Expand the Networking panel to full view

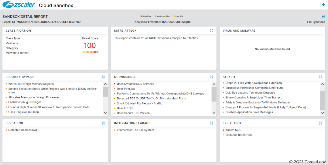pos(212,77)
